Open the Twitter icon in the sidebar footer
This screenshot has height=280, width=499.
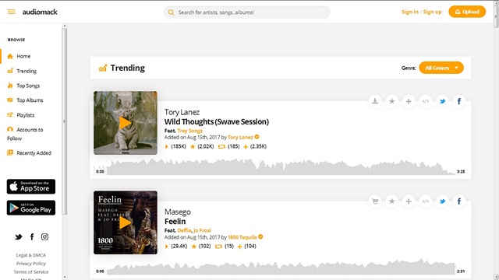[19, 236]
